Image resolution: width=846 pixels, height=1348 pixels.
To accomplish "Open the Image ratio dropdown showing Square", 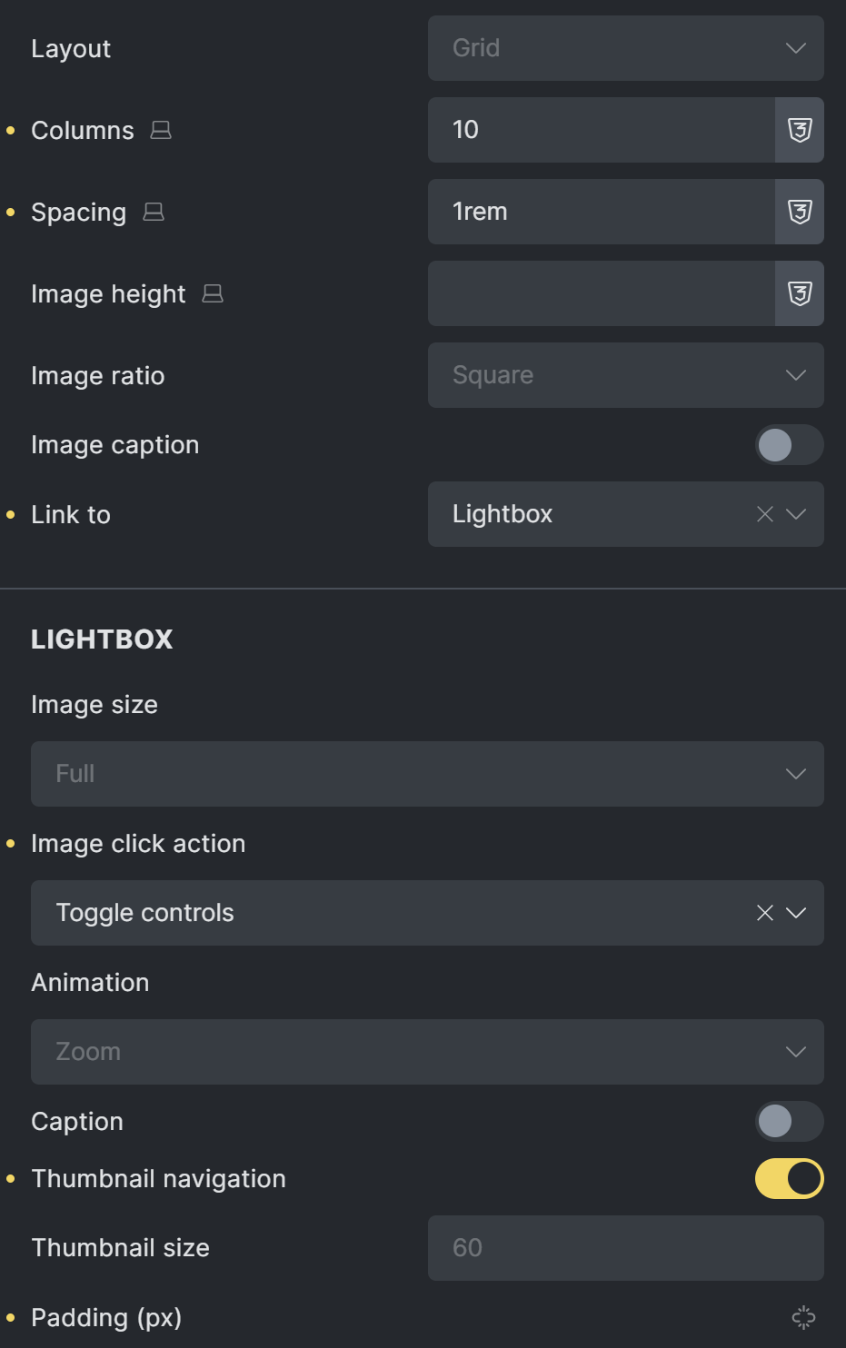I will (x=626, y=375).
